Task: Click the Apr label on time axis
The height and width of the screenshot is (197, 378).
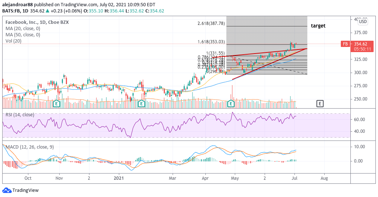Action: click(x=205, y=178)
